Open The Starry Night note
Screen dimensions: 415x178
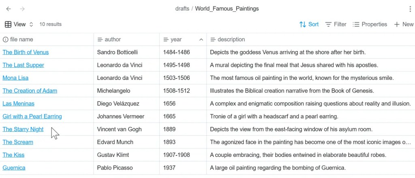click(23, 129)
